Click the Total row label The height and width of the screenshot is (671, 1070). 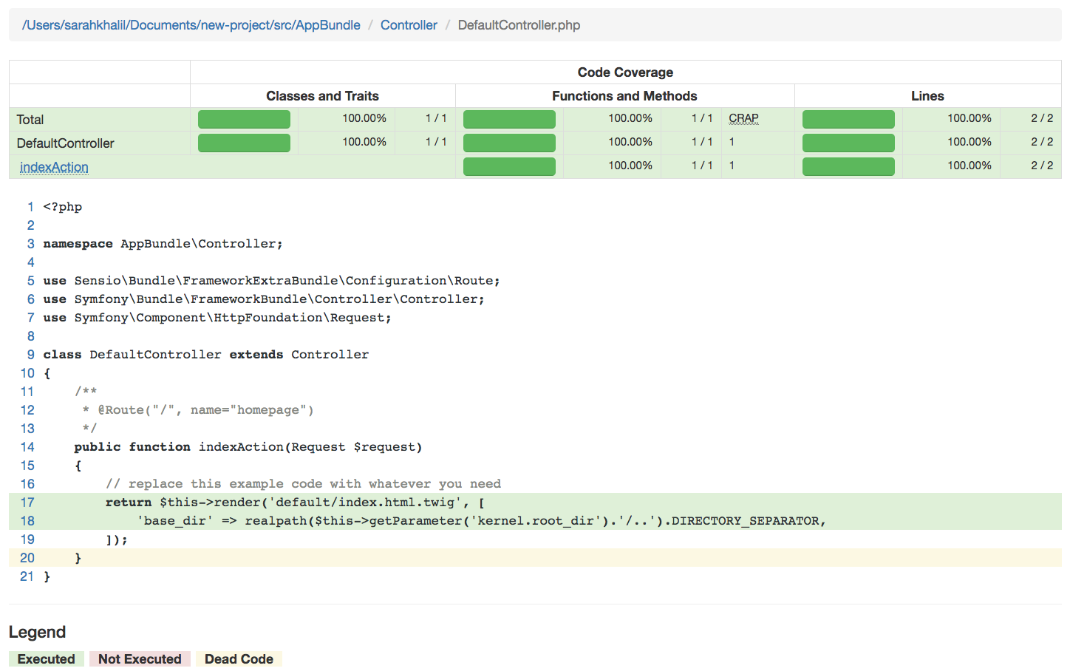pos(30,120)
